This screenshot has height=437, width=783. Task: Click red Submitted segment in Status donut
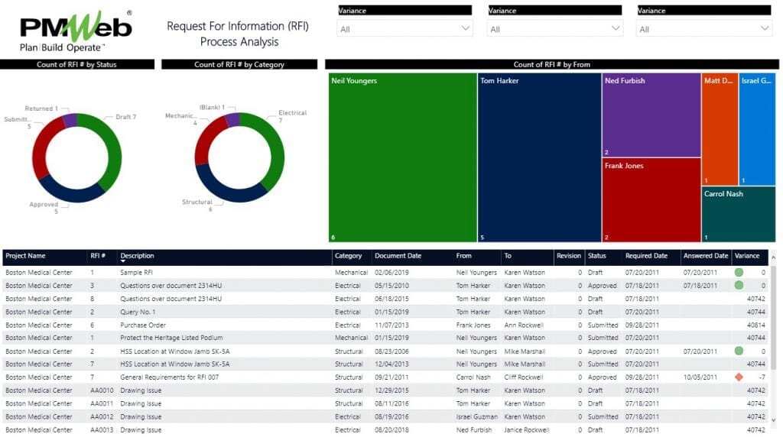(40, 147)
